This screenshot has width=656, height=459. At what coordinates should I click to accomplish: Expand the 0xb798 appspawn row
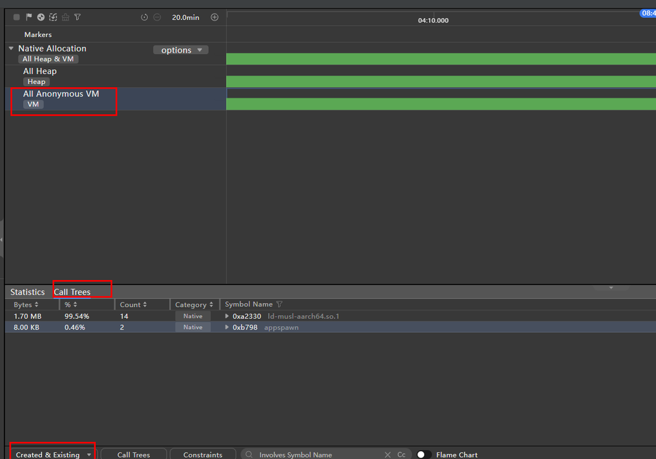pyautogui.click(x=227, y=328)
